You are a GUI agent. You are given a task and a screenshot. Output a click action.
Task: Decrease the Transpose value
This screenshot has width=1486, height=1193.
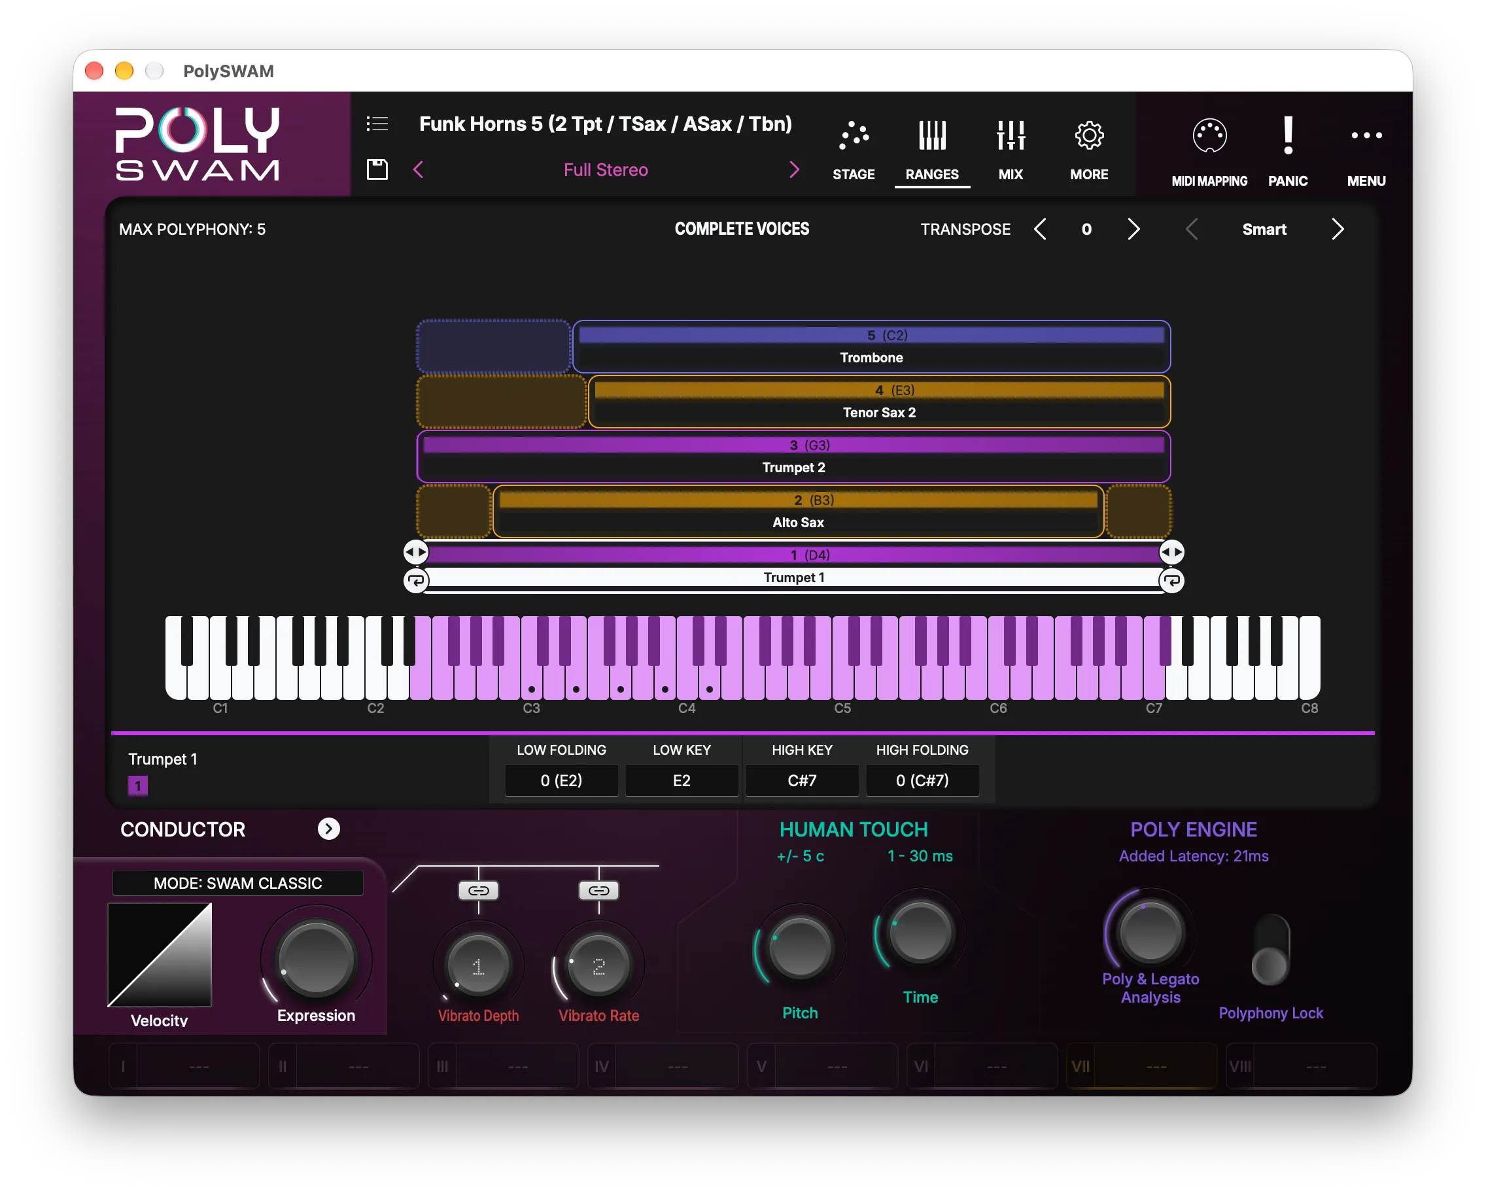click(1040, 229)
